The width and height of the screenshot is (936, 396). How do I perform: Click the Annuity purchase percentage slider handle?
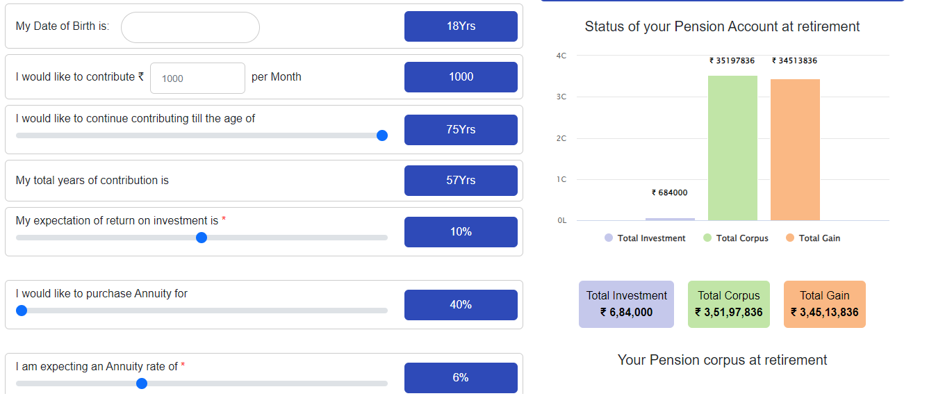click(22, 311)
